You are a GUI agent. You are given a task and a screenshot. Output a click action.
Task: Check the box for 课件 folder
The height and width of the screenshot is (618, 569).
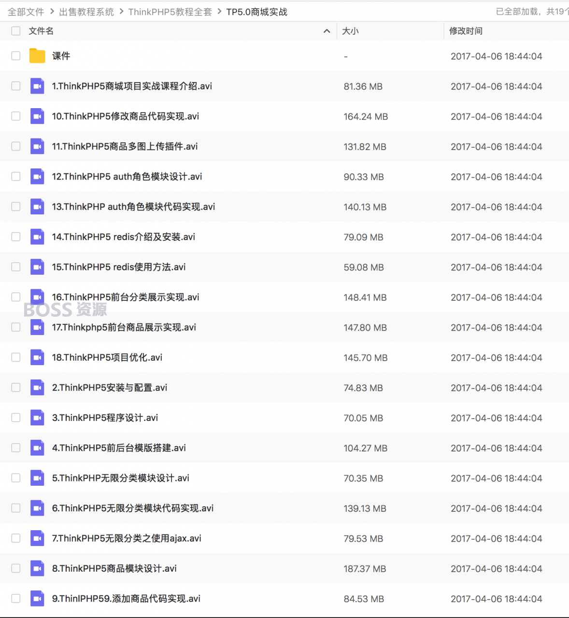[16, 56]
